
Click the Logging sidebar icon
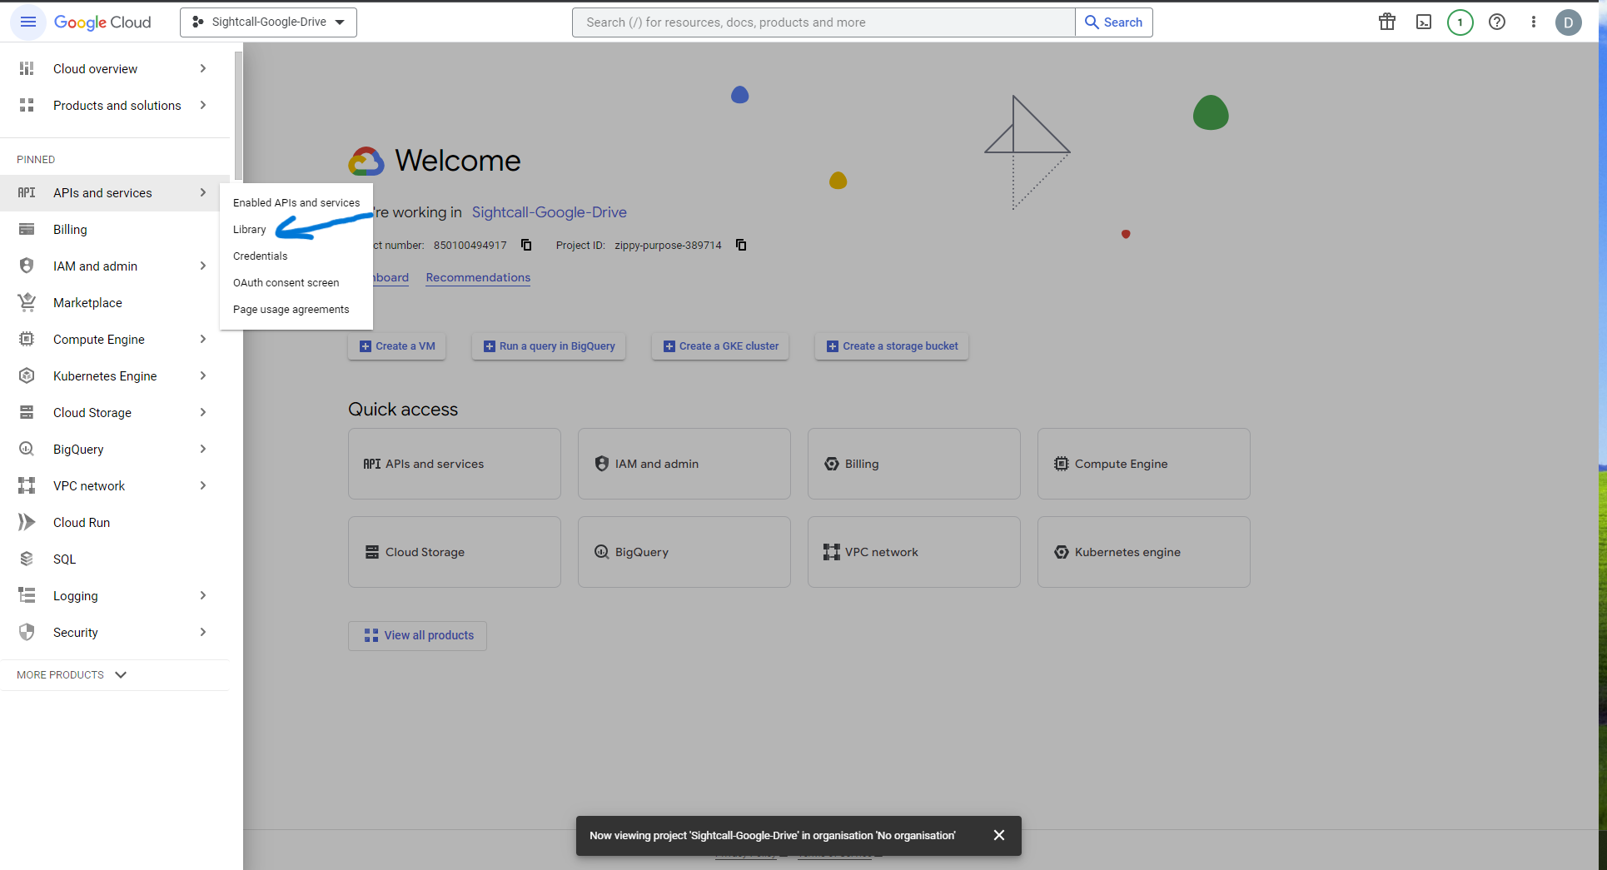[27, 596]
